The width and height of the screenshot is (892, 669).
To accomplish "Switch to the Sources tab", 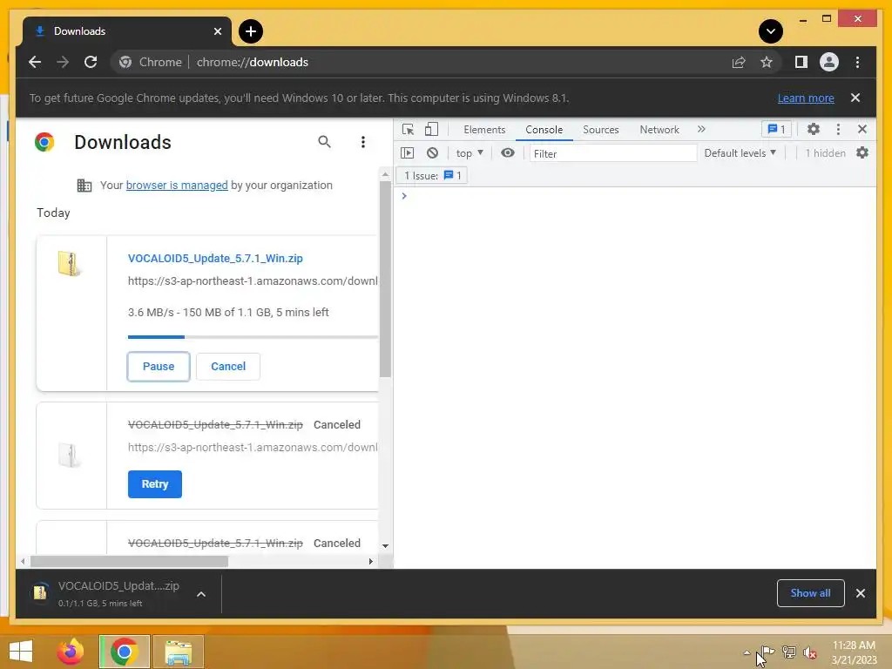I will coord(600,130).
